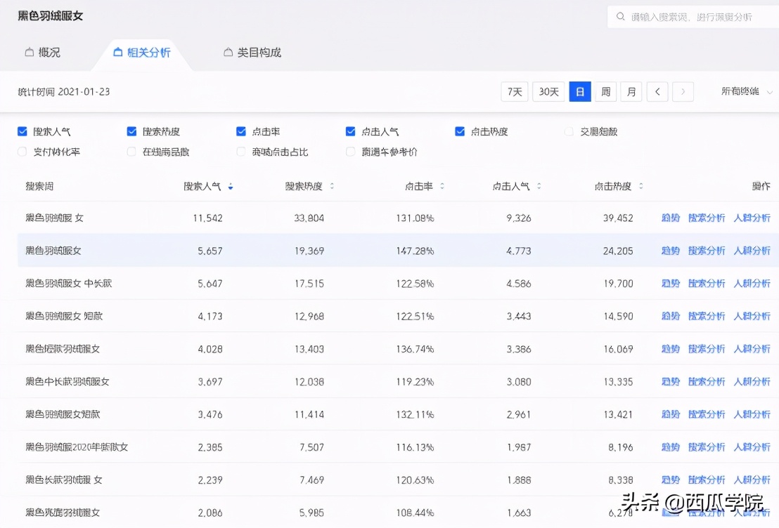Image resolution: width=779 pixels, height=528 pixels.
Task: Select search term 黑色中长款羽绒服女
Action: point(67,382)
